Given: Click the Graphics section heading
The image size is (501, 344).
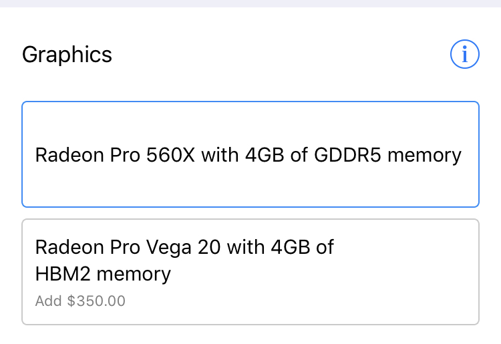Looking at the screenshot, I should click(67, 55).
